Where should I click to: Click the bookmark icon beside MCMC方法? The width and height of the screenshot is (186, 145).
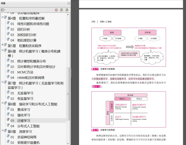[x=8, y=72]
